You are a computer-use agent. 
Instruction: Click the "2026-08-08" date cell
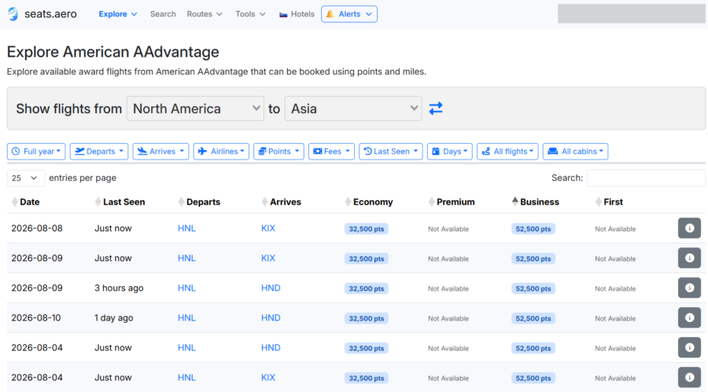point(37,229)
